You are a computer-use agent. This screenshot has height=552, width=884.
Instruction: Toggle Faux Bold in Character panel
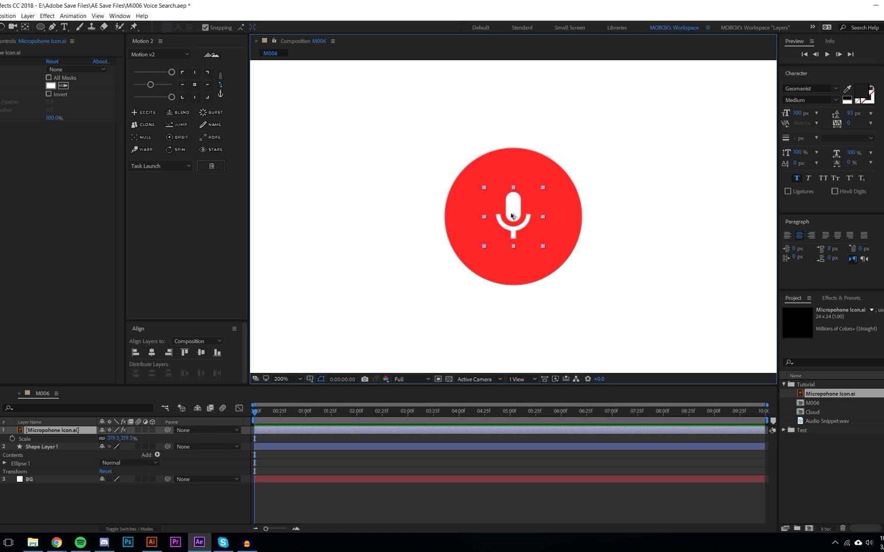coord(797,178)
